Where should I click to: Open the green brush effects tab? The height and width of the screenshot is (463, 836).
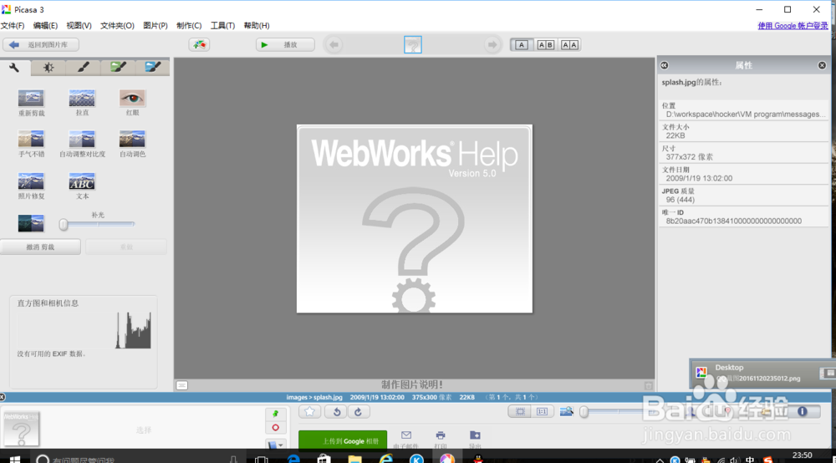tap(118, 67)
